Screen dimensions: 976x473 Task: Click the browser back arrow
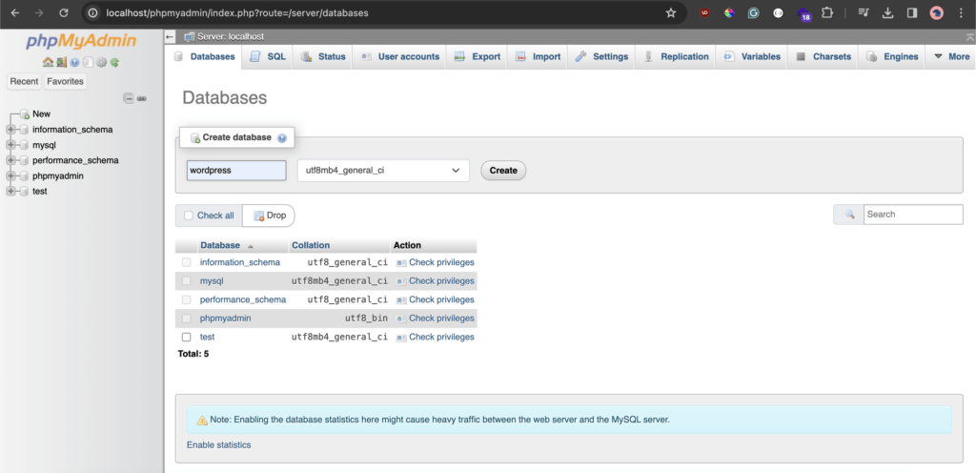point(15,12)
